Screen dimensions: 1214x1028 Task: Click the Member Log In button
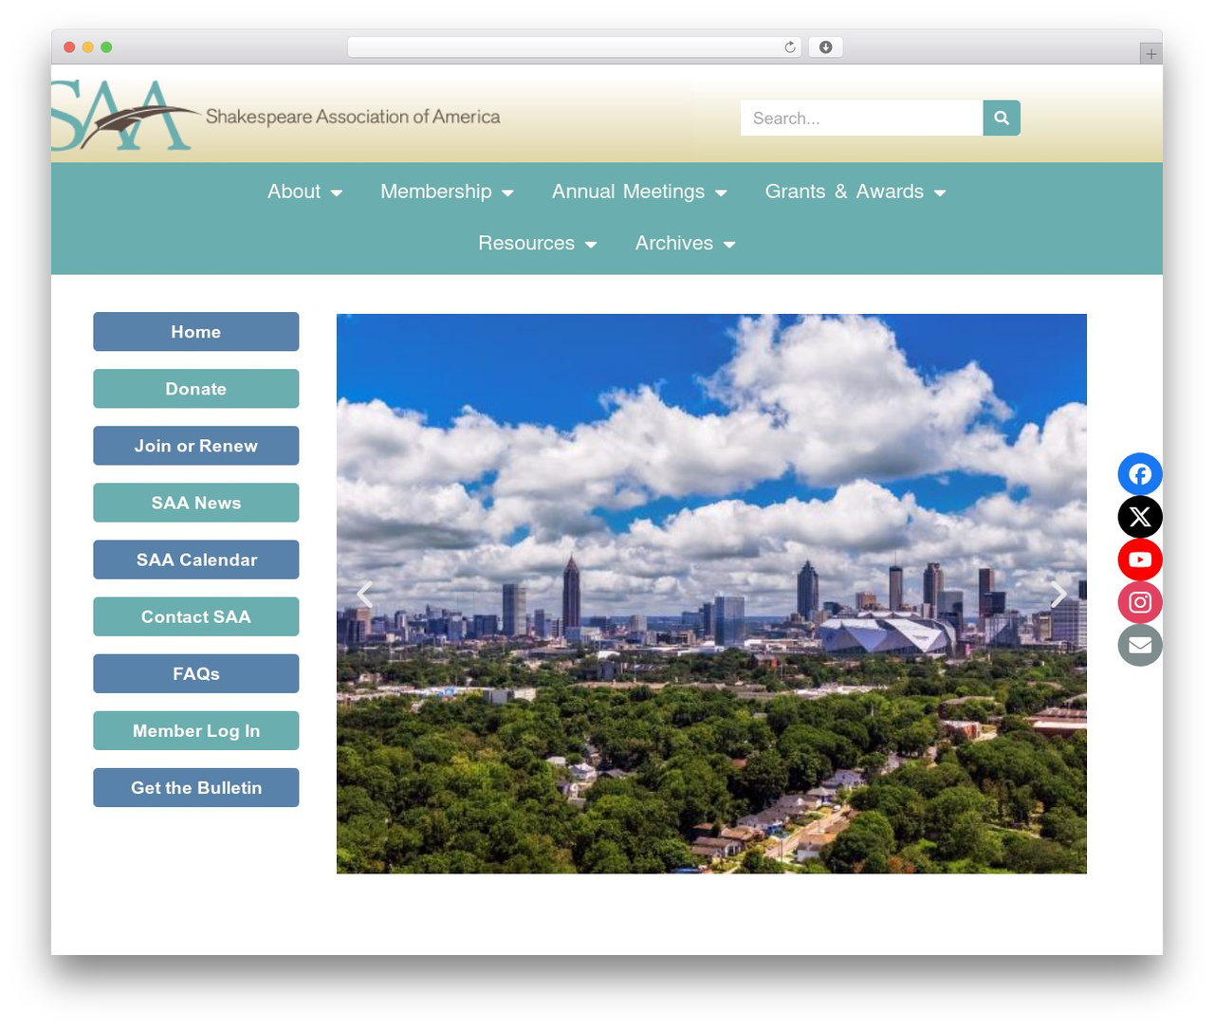tap(196, 730)
